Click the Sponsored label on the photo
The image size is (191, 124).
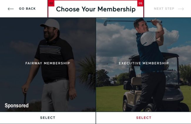(x=17, y=105)
